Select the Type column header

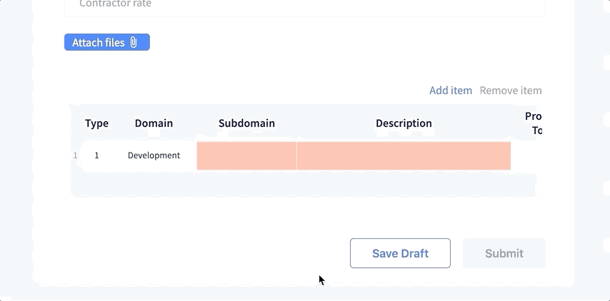[x=97, y=123]
